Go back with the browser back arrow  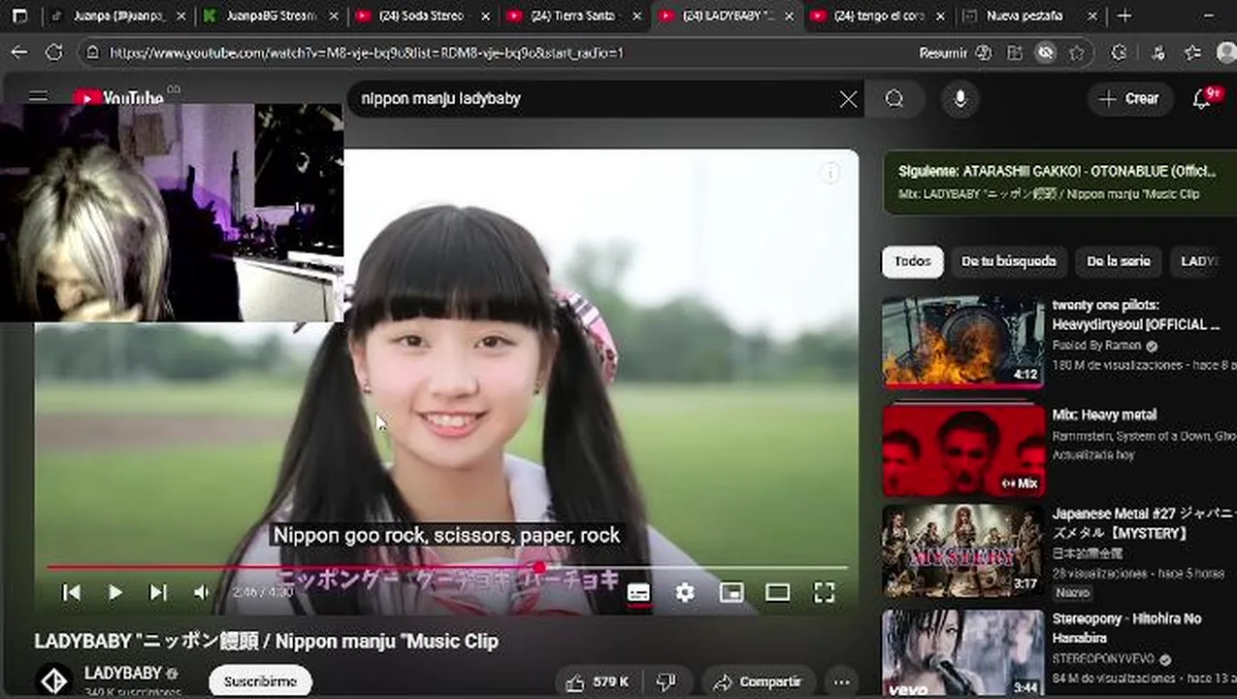pos(19,52)
